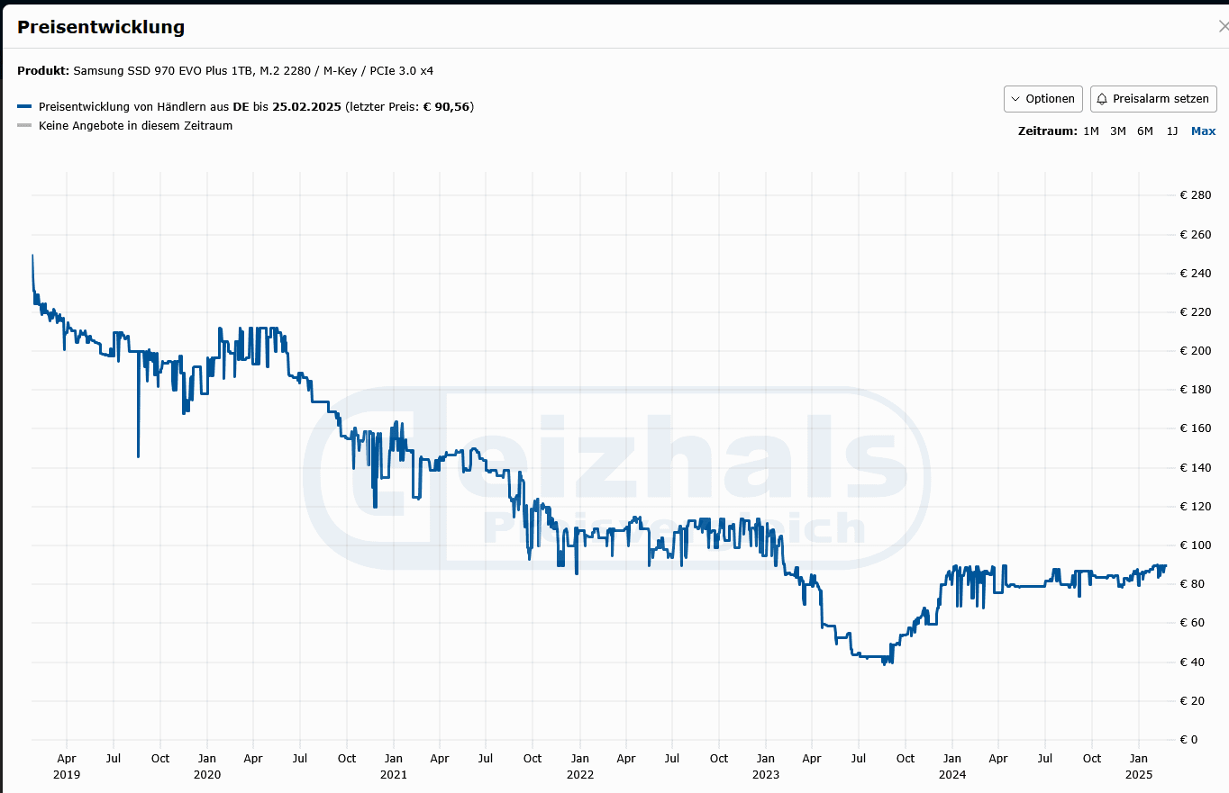
Task: Click the 2025 year label on x-axis
Action: click(x=1138, y=774)
